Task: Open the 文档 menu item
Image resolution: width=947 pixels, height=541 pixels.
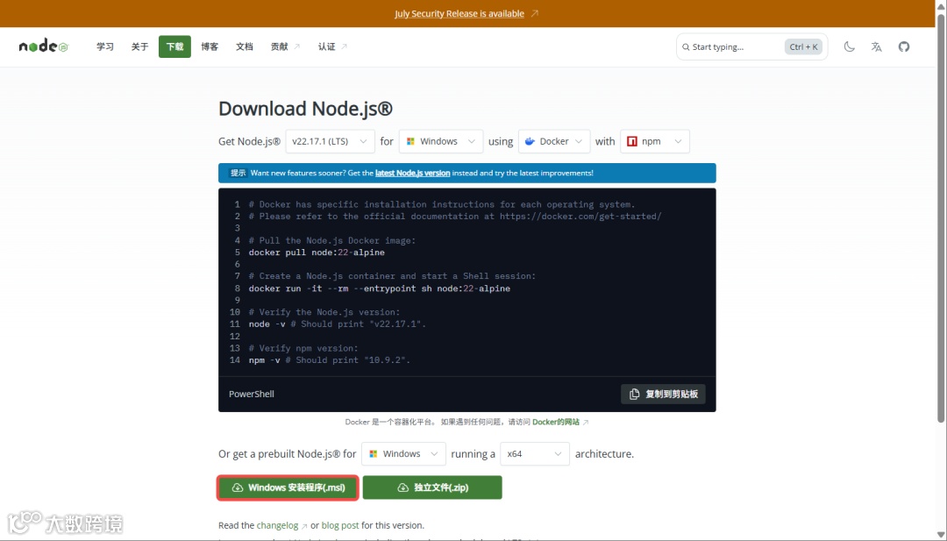Action: (x=244, y=46)
